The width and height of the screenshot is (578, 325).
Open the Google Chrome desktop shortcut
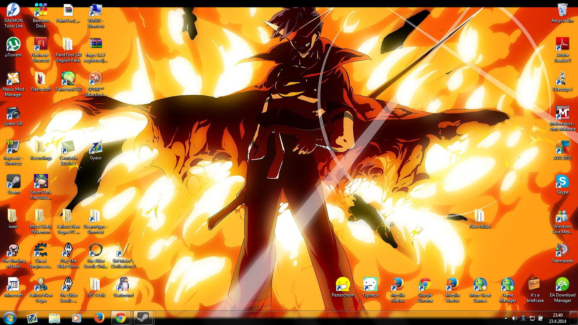click(425, 290)
